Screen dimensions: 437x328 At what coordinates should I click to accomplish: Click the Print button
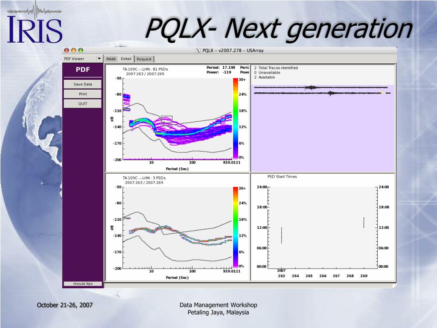tap(83, 94)
